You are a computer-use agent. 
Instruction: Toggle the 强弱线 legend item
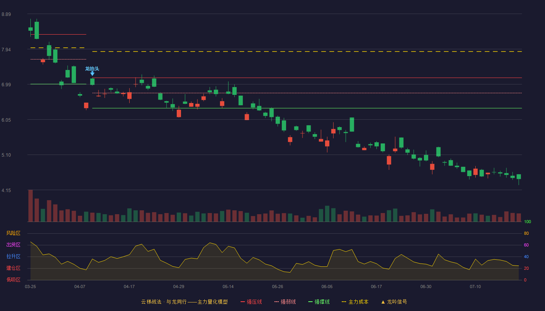(x=285, y=302)
